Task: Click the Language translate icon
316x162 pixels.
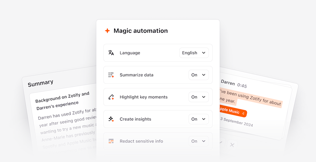Action: (111, 53)
